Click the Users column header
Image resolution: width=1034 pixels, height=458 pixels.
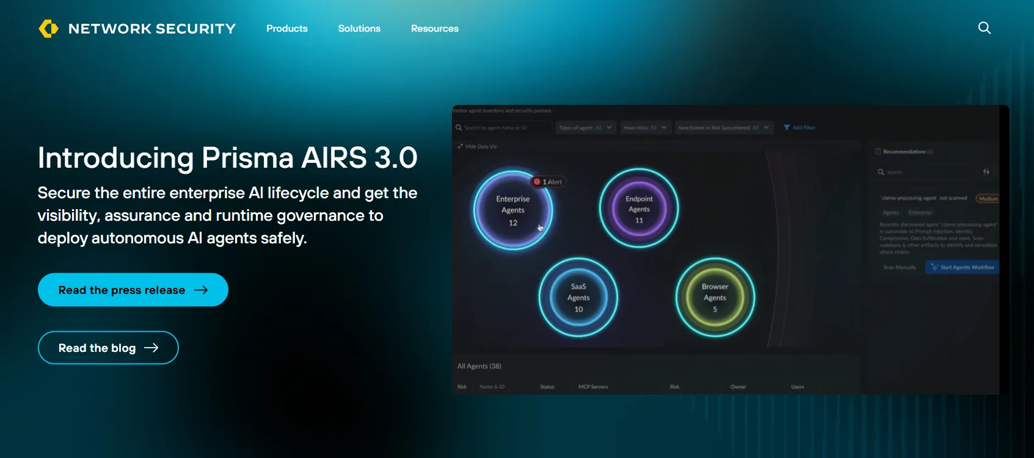click(798, 387)
